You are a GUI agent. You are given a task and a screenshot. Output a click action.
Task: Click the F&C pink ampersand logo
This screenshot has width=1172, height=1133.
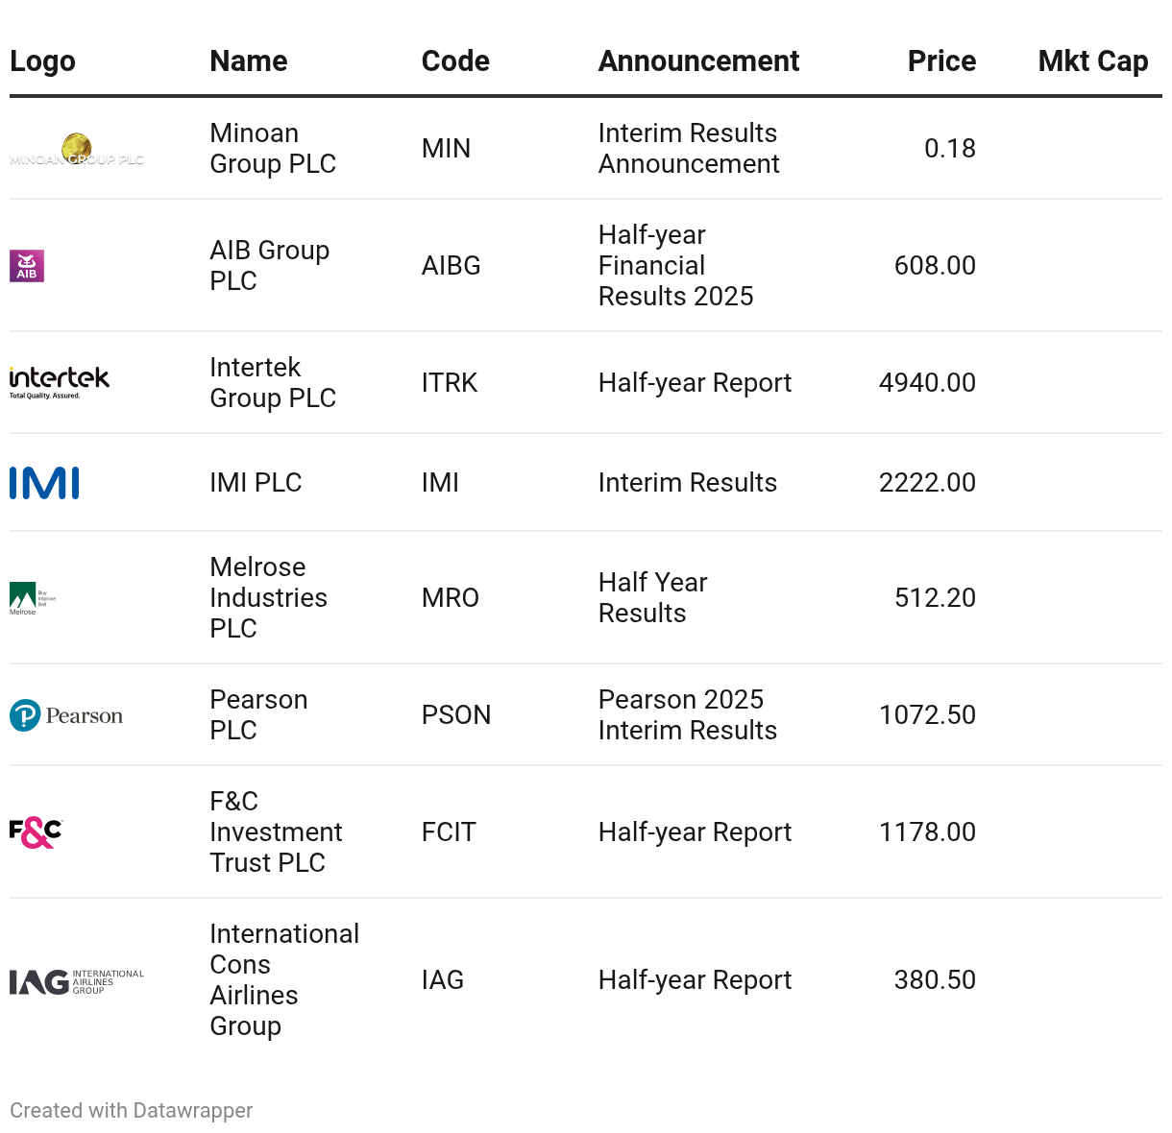[x=36, y=832]
